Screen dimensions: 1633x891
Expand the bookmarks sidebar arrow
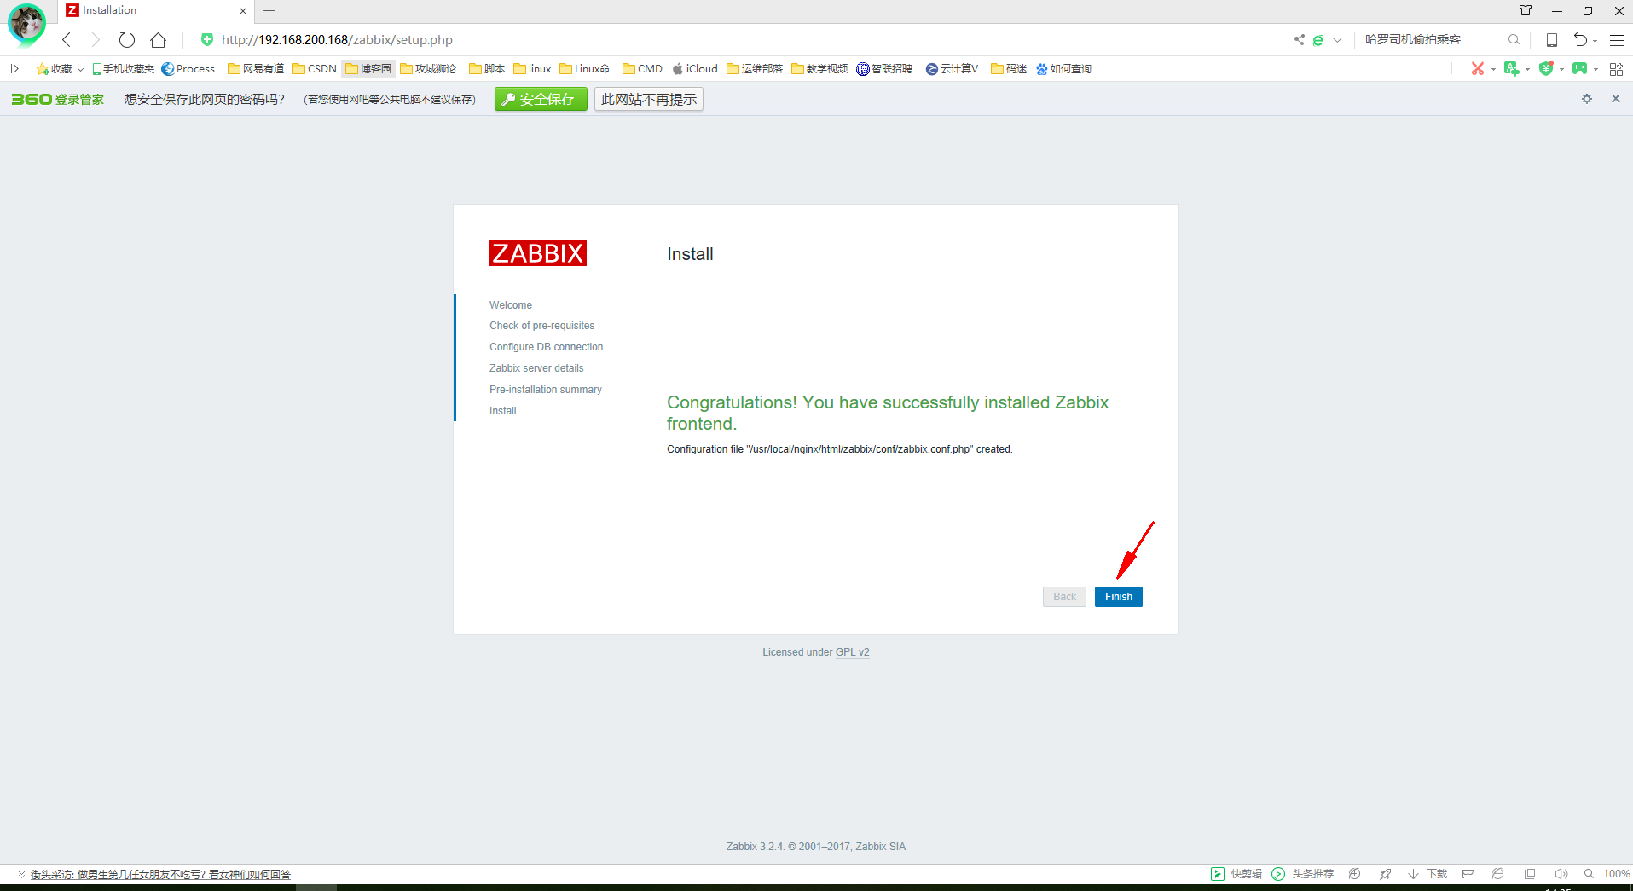tap(14, 69)
